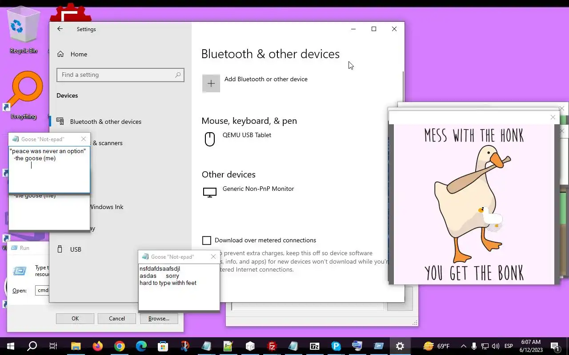The height and width of the screenshot is (355, 569).
Task: Open Snipping Tool from the taskbar
Action: pos(184,346)
